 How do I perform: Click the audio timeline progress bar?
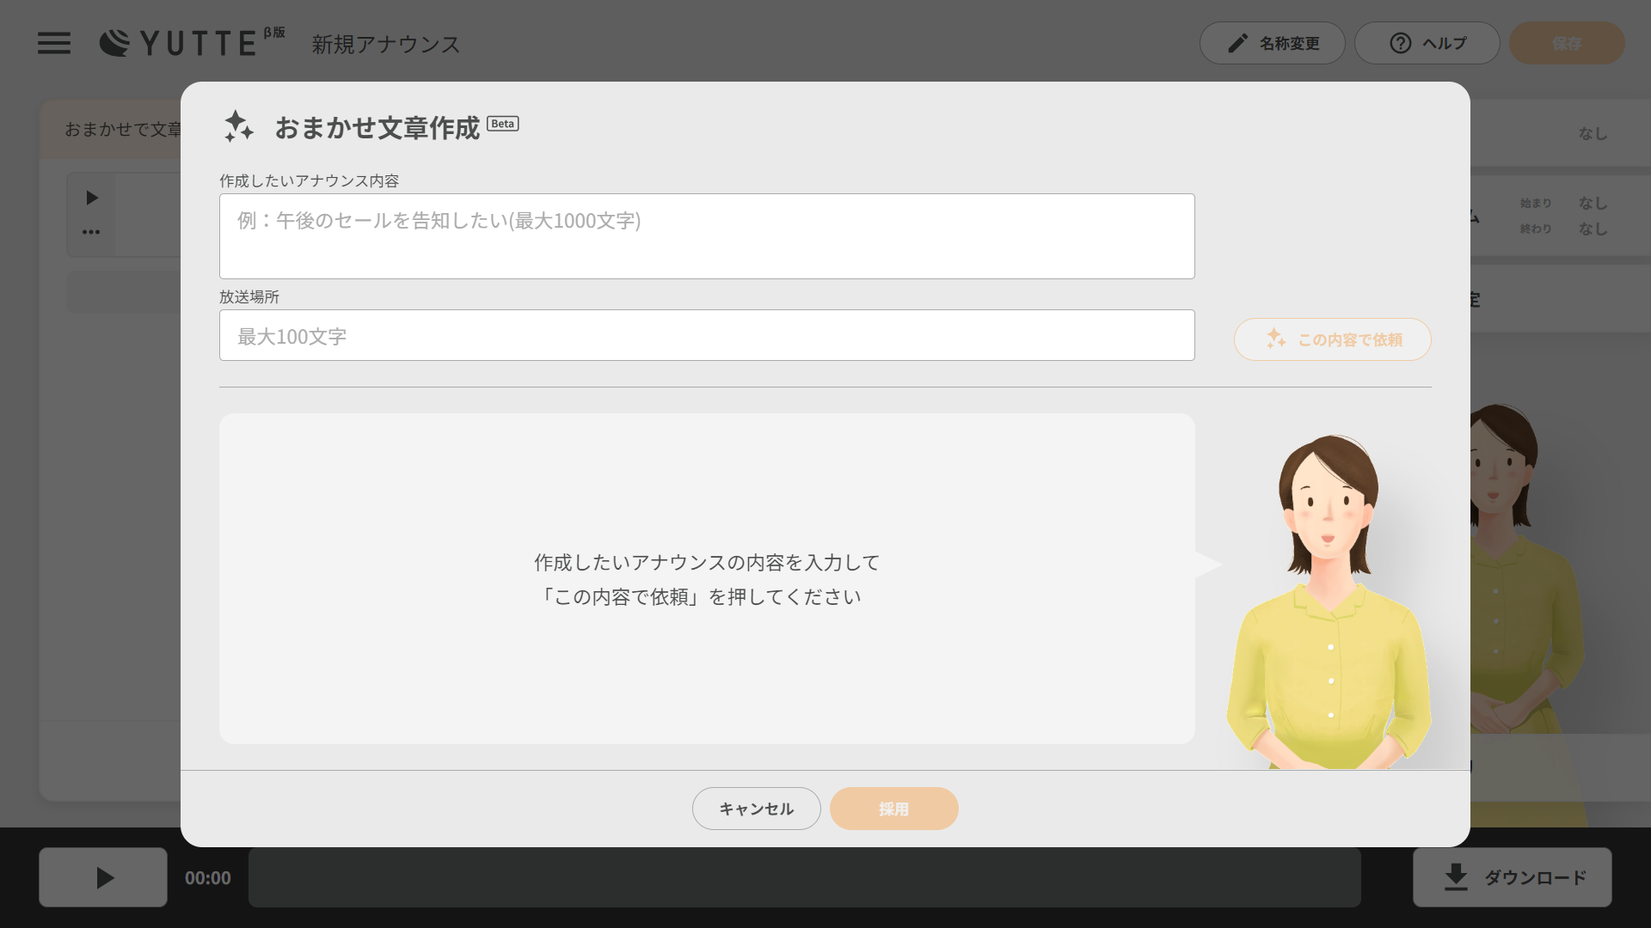804,877
